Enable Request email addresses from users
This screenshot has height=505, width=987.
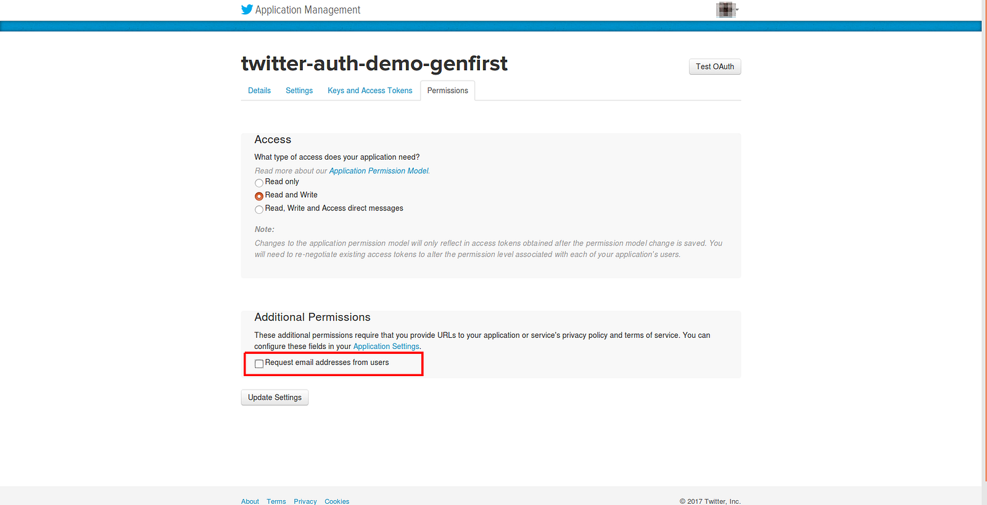pos(259,364)
